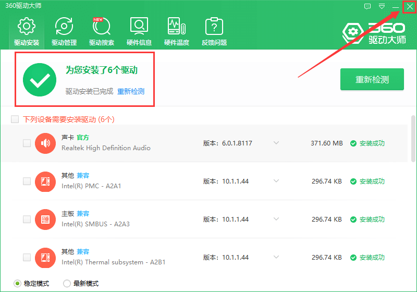Switch to 驱动管理 tab
The width and height of the screenshot is (417, 292).
[x=64, y=32]
